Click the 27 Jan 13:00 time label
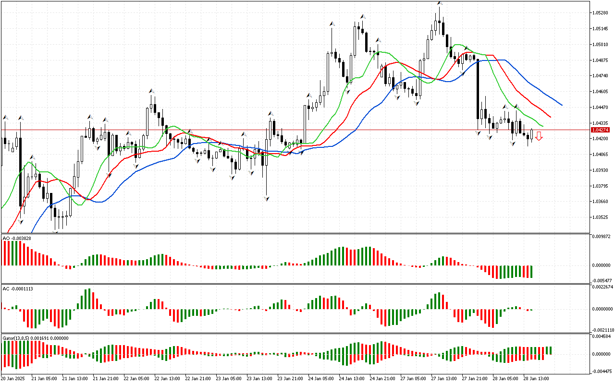This screenshot has width=615, height=384. click(x=444, y=378)
